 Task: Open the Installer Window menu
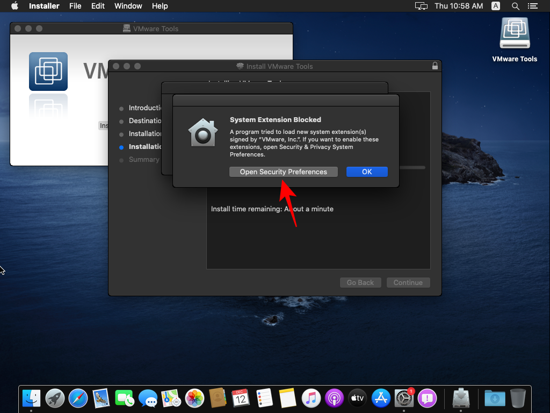pos(128,6)
